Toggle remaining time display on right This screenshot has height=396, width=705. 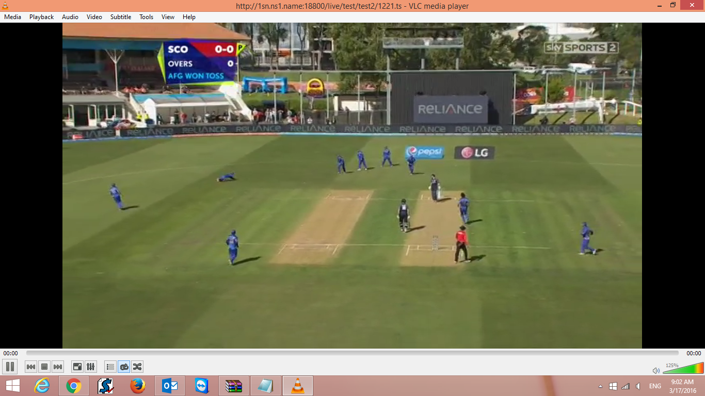click(x=694, y=353)
